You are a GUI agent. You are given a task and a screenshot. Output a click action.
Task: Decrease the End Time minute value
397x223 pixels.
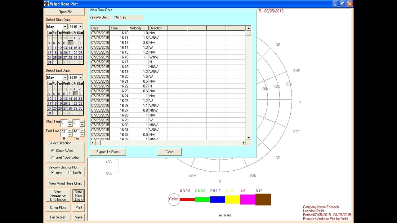click(82, 134)
